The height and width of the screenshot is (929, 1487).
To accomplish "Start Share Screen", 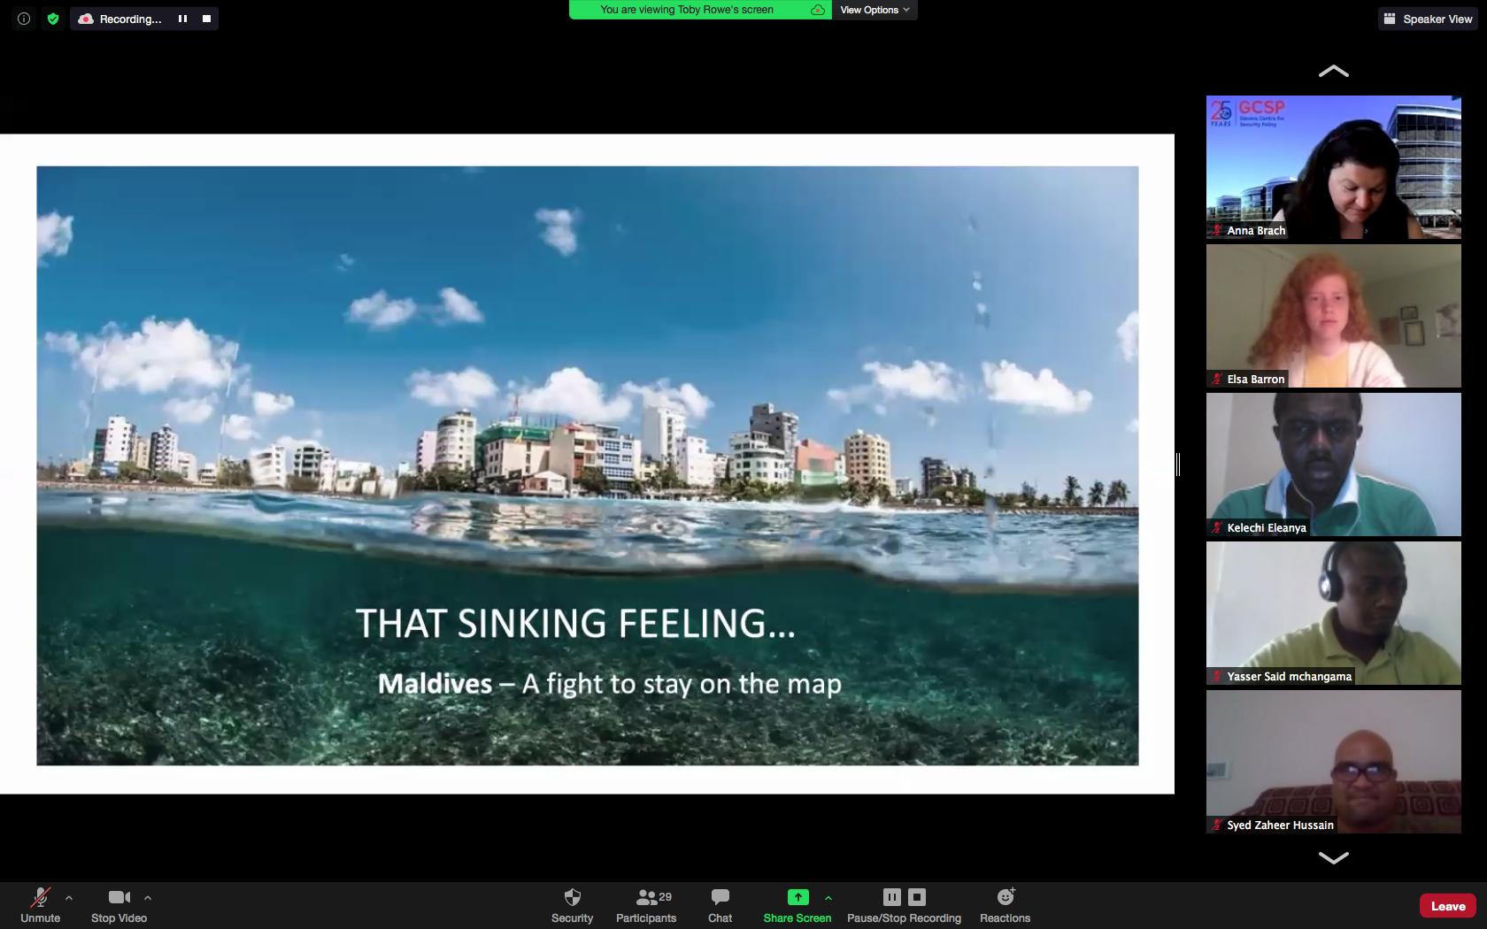I will (797, 905).
